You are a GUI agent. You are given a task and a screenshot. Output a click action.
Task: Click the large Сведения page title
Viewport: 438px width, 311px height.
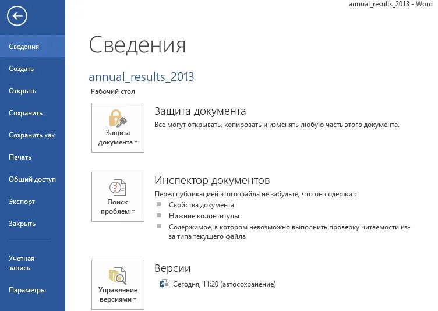click(x=137, y=45)
